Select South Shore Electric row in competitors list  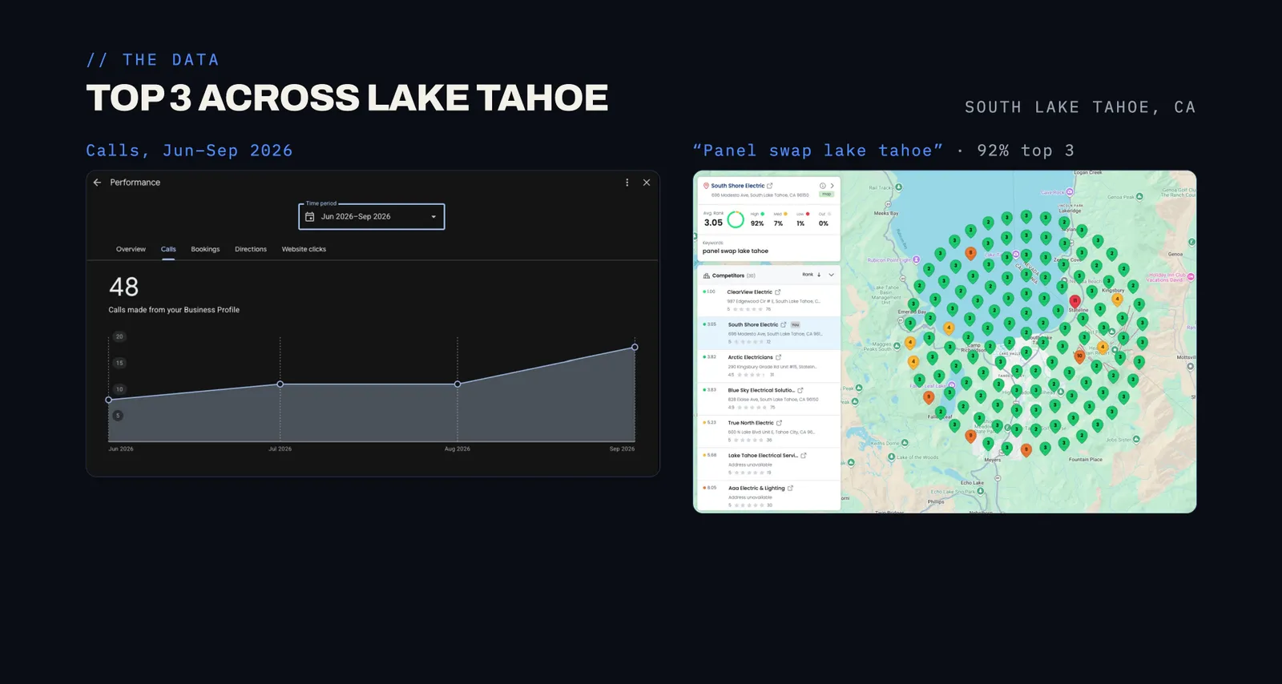pyautogui.click(x=768, y=333)
